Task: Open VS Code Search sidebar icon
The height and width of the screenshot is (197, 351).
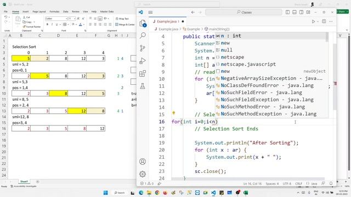Action: 143,35
